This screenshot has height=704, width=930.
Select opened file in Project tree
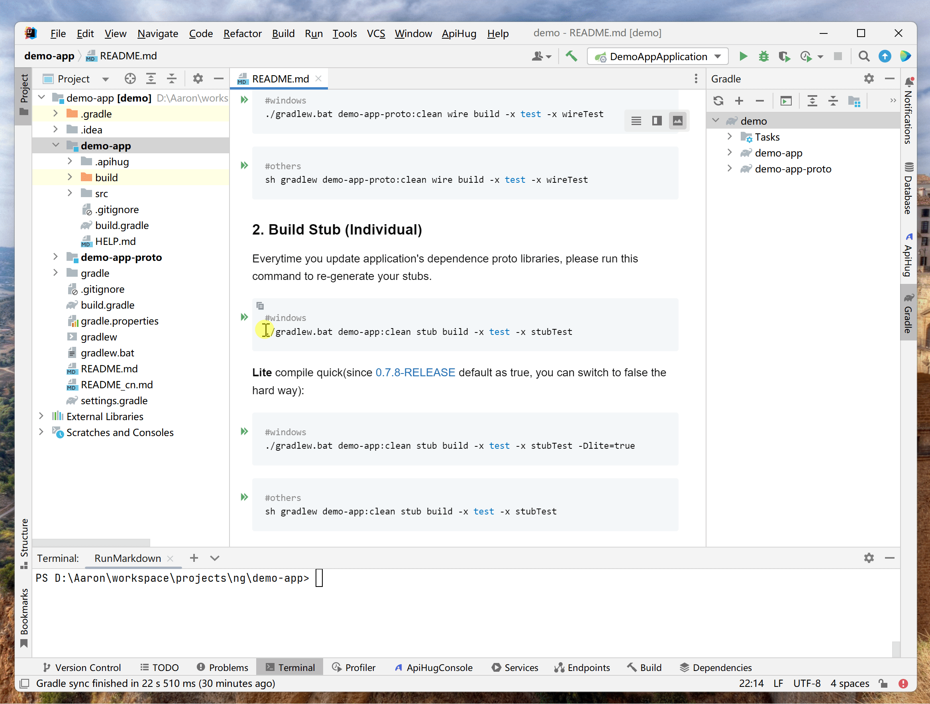click(130, 78)
